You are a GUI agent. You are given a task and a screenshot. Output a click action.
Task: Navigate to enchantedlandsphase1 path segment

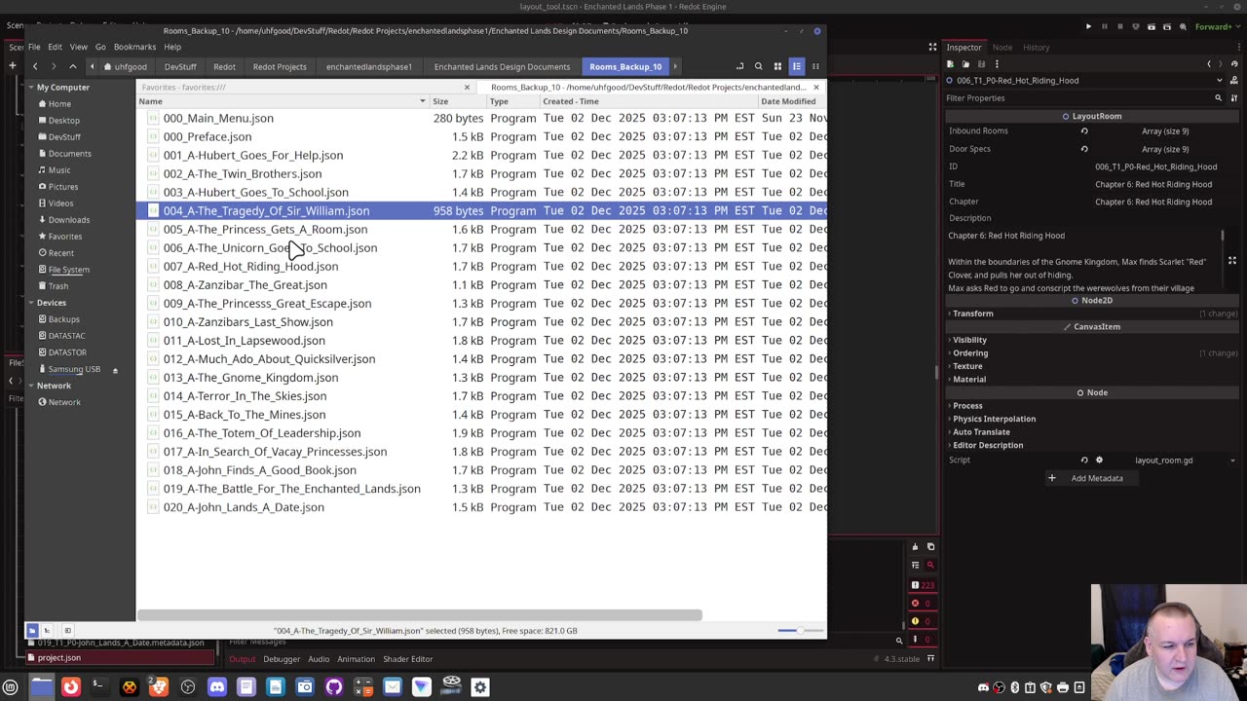tap(369, 67)
